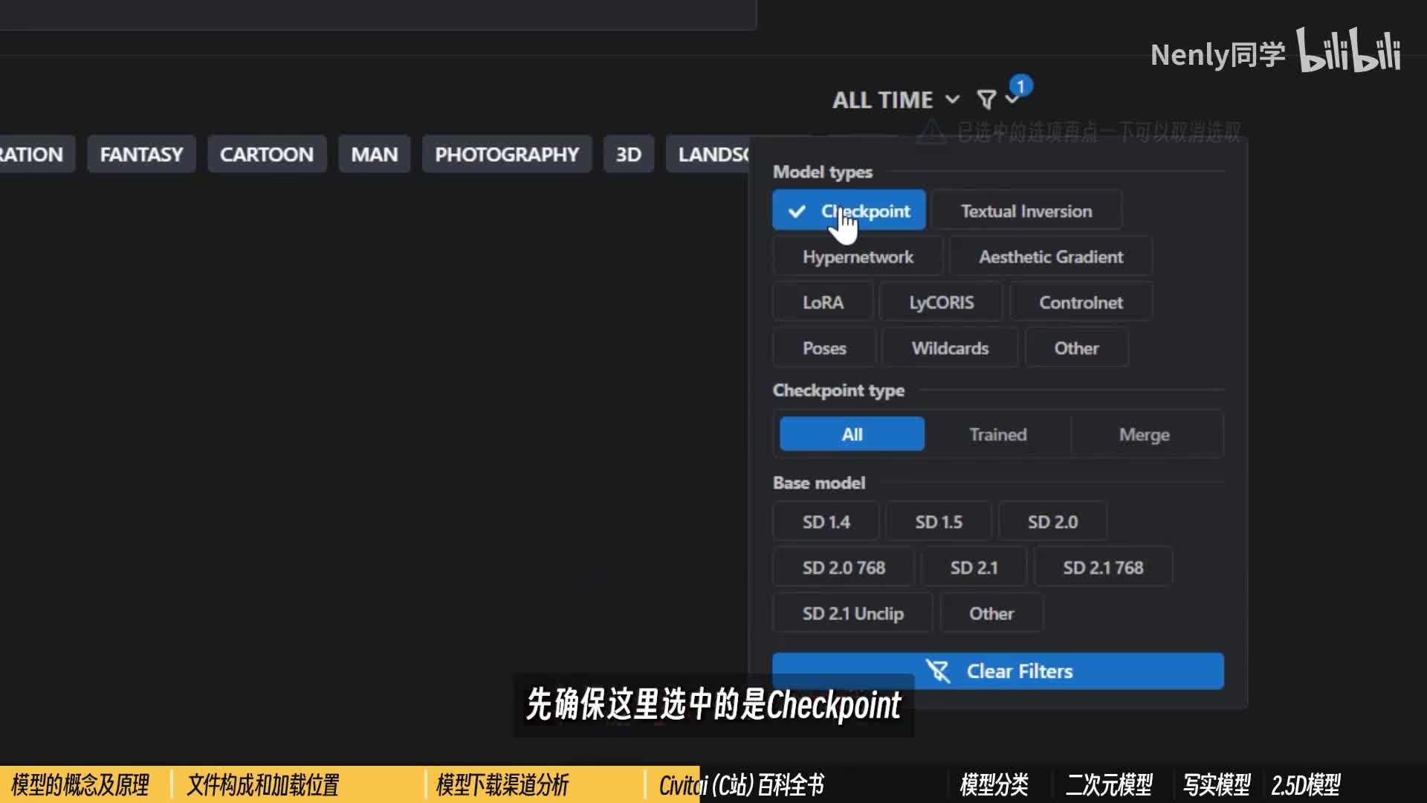Click the filter funnel icon
This screenshot has height=803, width=1427.
tap(986, 100)
